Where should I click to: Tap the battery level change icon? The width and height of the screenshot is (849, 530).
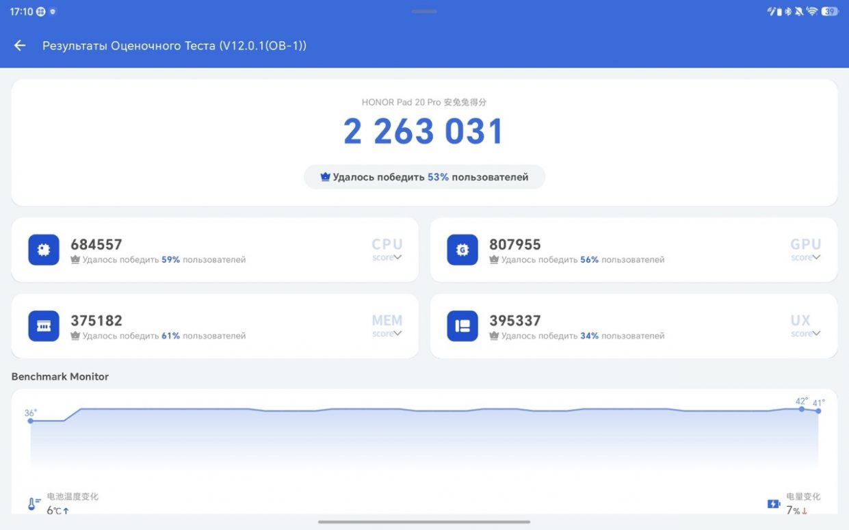click(x=774, y=504)
